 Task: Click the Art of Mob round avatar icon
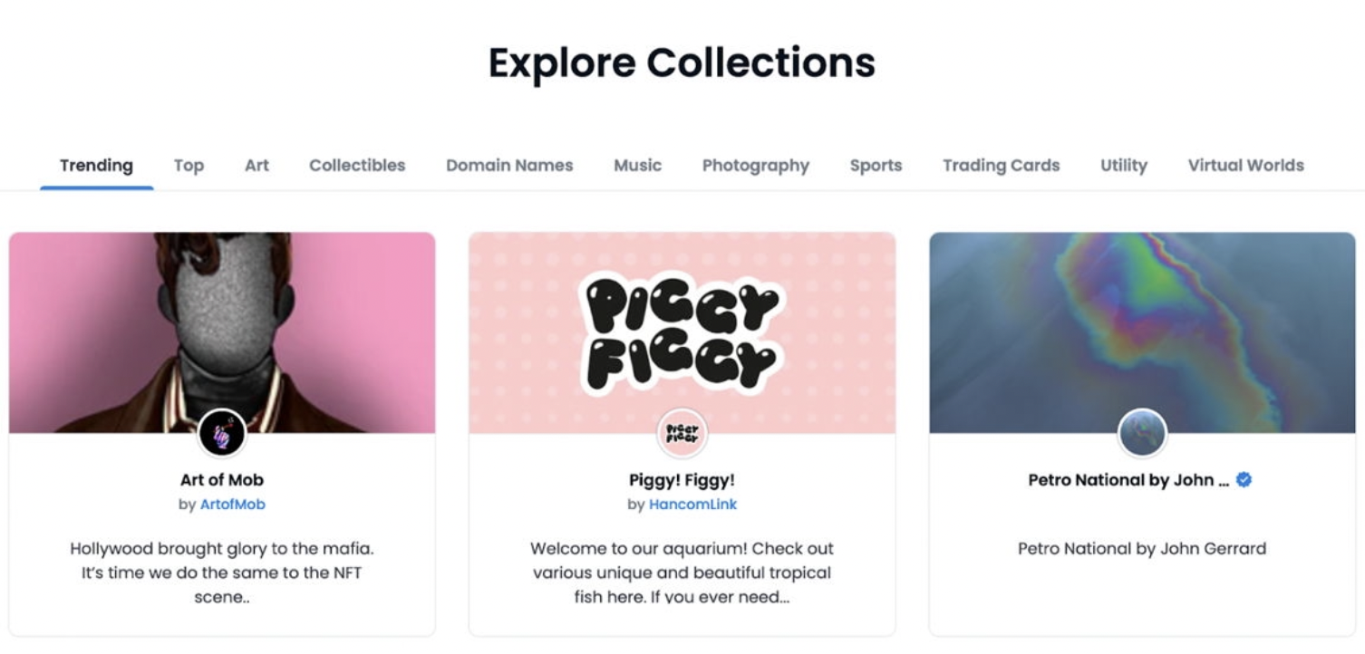pos(222,433)
